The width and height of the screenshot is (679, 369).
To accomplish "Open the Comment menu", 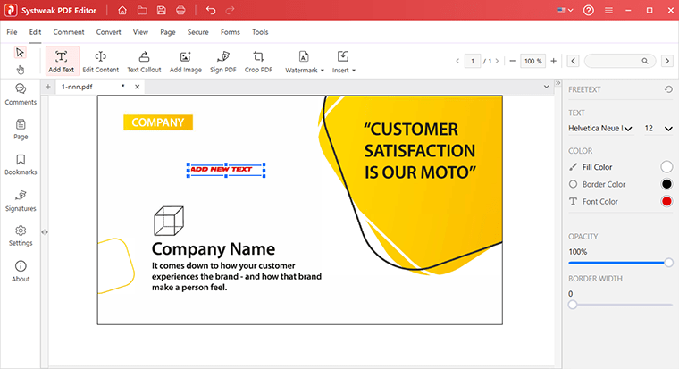I will click(69, 32).
